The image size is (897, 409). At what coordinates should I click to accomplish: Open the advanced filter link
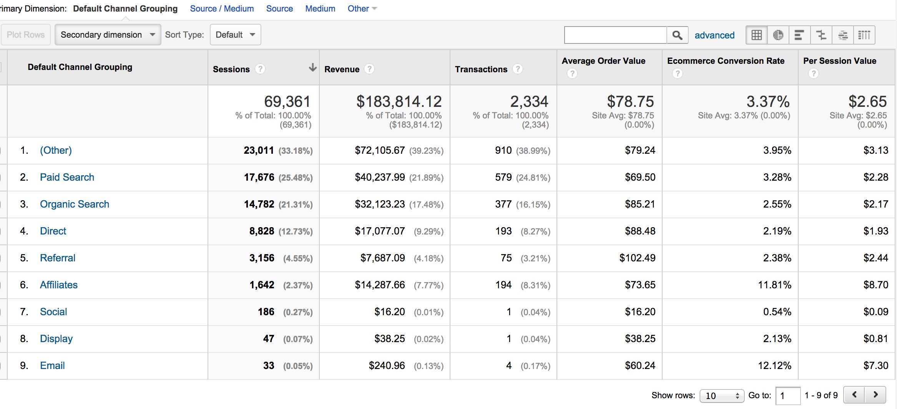pos(714,35)
